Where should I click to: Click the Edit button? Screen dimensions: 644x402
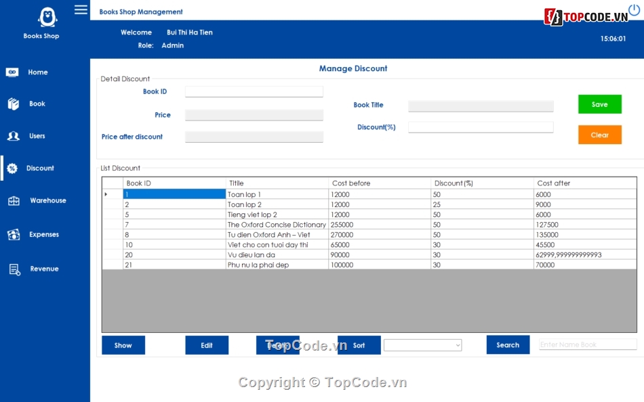(207, 345)
